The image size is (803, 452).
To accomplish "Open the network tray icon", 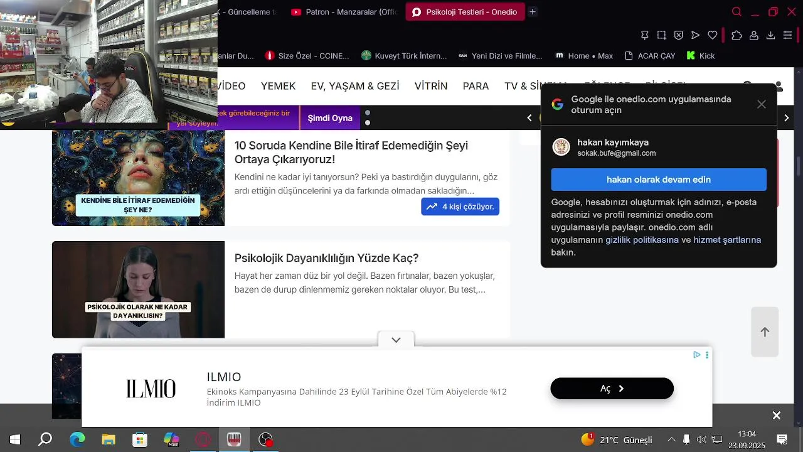I will pyautogui.click(x=716, y=439).
